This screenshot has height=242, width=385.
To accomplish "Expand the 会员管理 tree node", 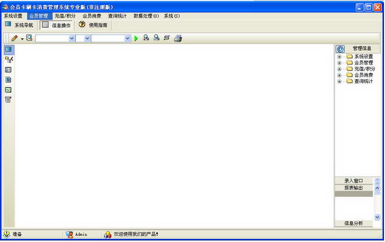I will [x=339, y=63].
